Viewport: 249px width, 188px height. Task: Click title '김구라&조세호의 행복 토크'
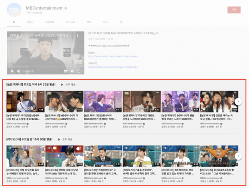pyautogui.click(x=217, y=172)
